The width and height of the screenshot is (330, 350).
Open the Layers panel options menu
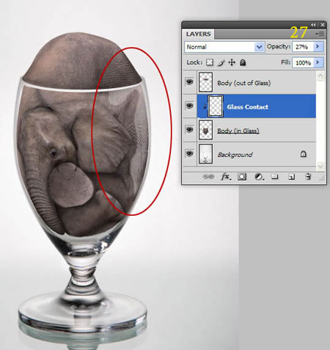[320, 33]
